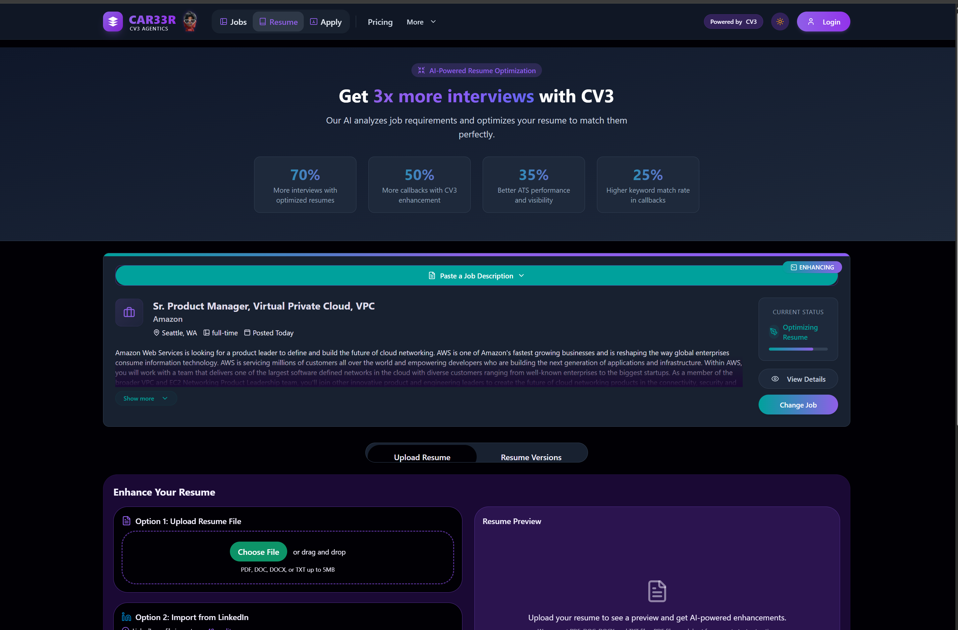
Task: Click the CAR33R stacked-layers logo icon
Action: (x=113, y=22)
